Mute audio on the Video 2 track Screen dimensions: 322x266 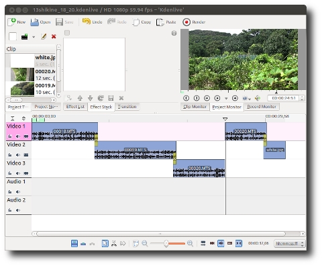pyautogui.click(x=18, y=154)
